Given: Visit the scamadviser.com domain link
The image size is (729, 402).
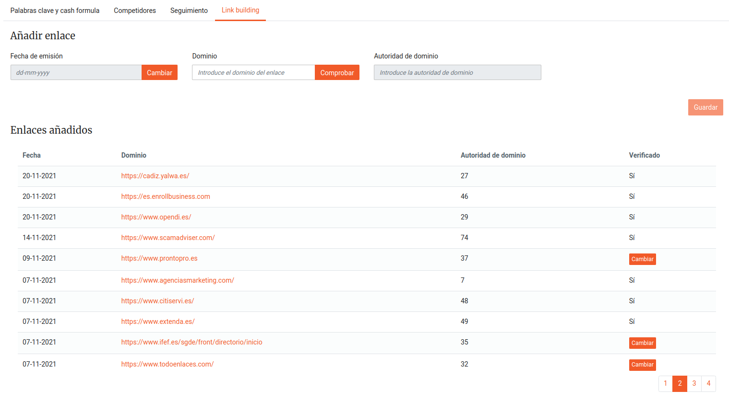Looking at the screenshot, I should click(x=168, y=238).
